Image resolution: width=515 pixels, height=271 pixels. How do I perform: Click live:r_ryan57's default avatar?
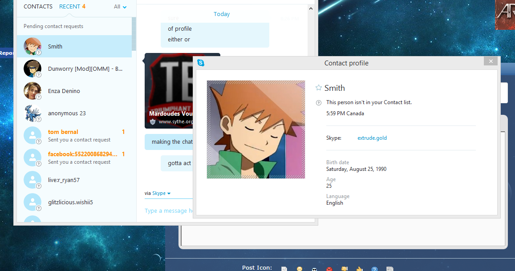(x=32, y=180)
